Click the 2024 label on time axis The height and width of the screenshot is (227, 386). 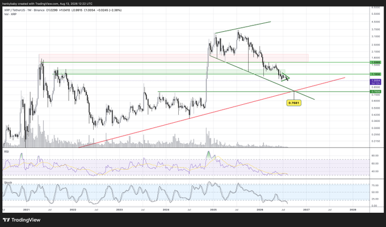click(x=166, y=210)
